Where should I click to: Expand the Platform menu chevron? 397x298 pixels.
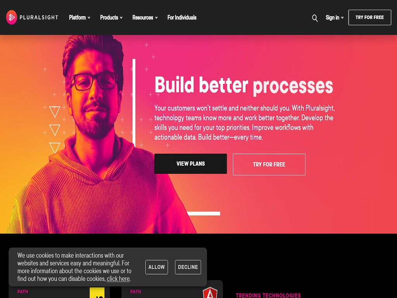point(89,18)
